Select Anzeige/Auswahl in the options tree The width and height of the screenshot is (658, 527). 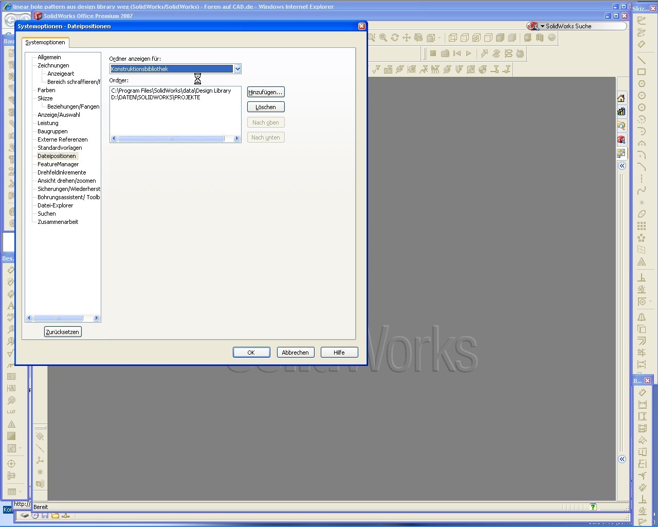[59, 115]
